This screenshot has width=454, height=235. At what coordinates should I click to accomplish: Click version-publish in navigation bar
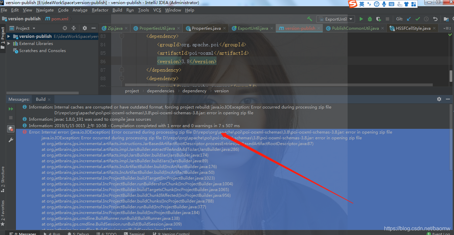tap(21, 19)
